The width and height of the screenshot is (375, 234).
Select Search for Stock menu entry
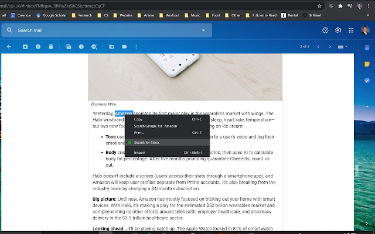coord(167,142)
